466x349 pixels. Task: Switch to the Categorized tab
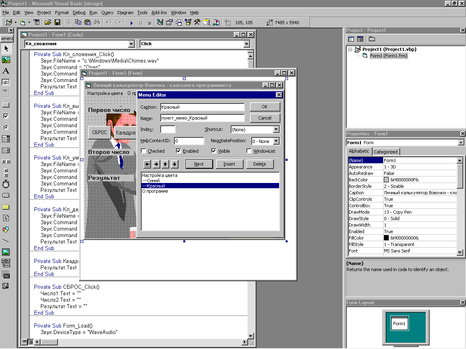point(386,152)
